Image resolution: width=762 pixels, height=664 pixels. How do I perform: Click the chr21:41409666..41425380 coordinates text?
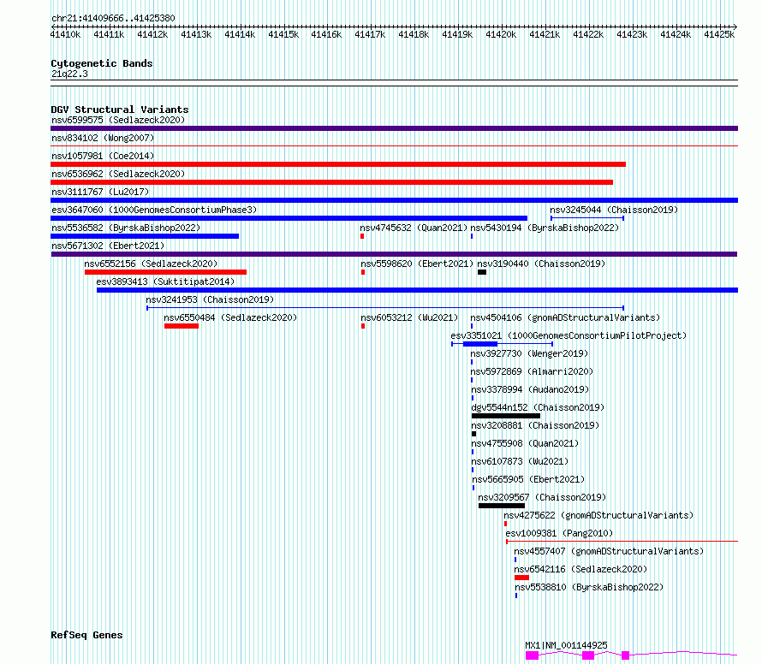click(x=113, y=19)
